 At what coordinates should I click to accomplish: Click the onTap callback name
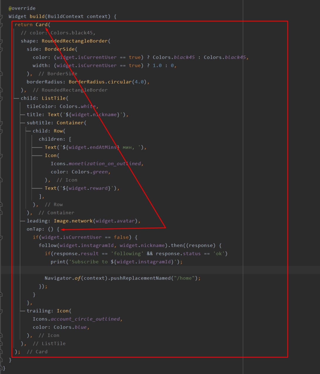coord(34,229)
